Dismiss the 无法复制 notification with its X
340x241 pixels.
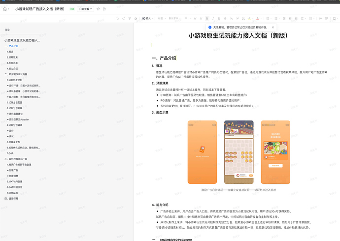pos(273,27)
